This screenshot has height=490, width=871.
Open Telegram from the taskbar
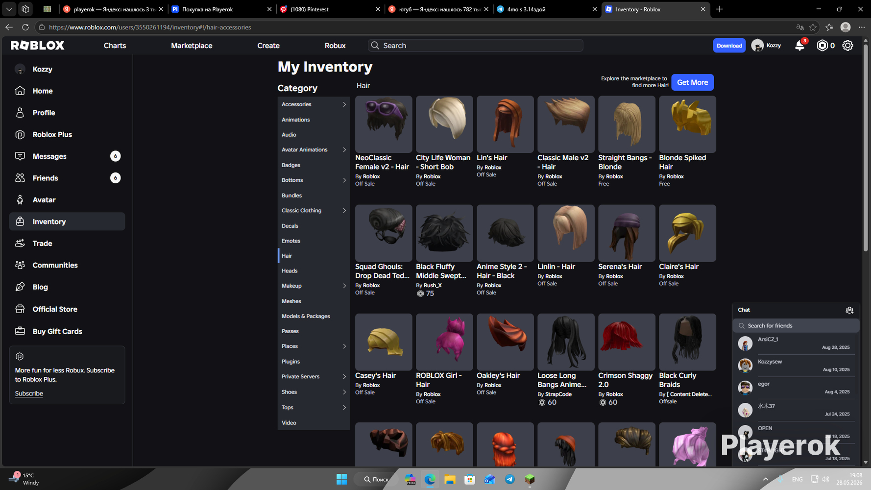point(509,479)
